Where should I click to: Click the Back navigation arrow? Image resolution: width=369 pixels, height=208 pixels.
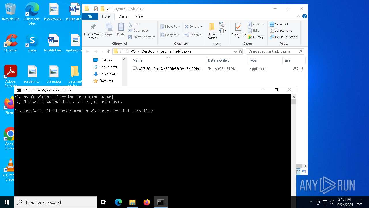click(x=87, y=51)
